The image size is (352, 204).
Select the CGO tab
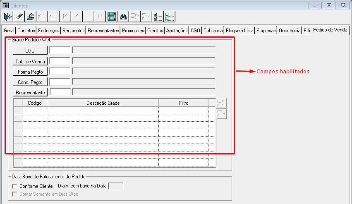click(195, 31)
